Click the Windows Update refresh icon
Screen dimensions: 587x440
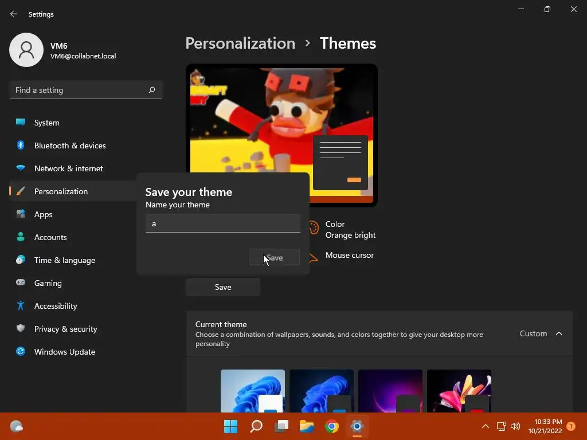[x=21, y=351]
